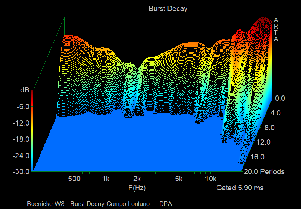
Task: Click the F(Hz) axis label
Action: (137, 187)
